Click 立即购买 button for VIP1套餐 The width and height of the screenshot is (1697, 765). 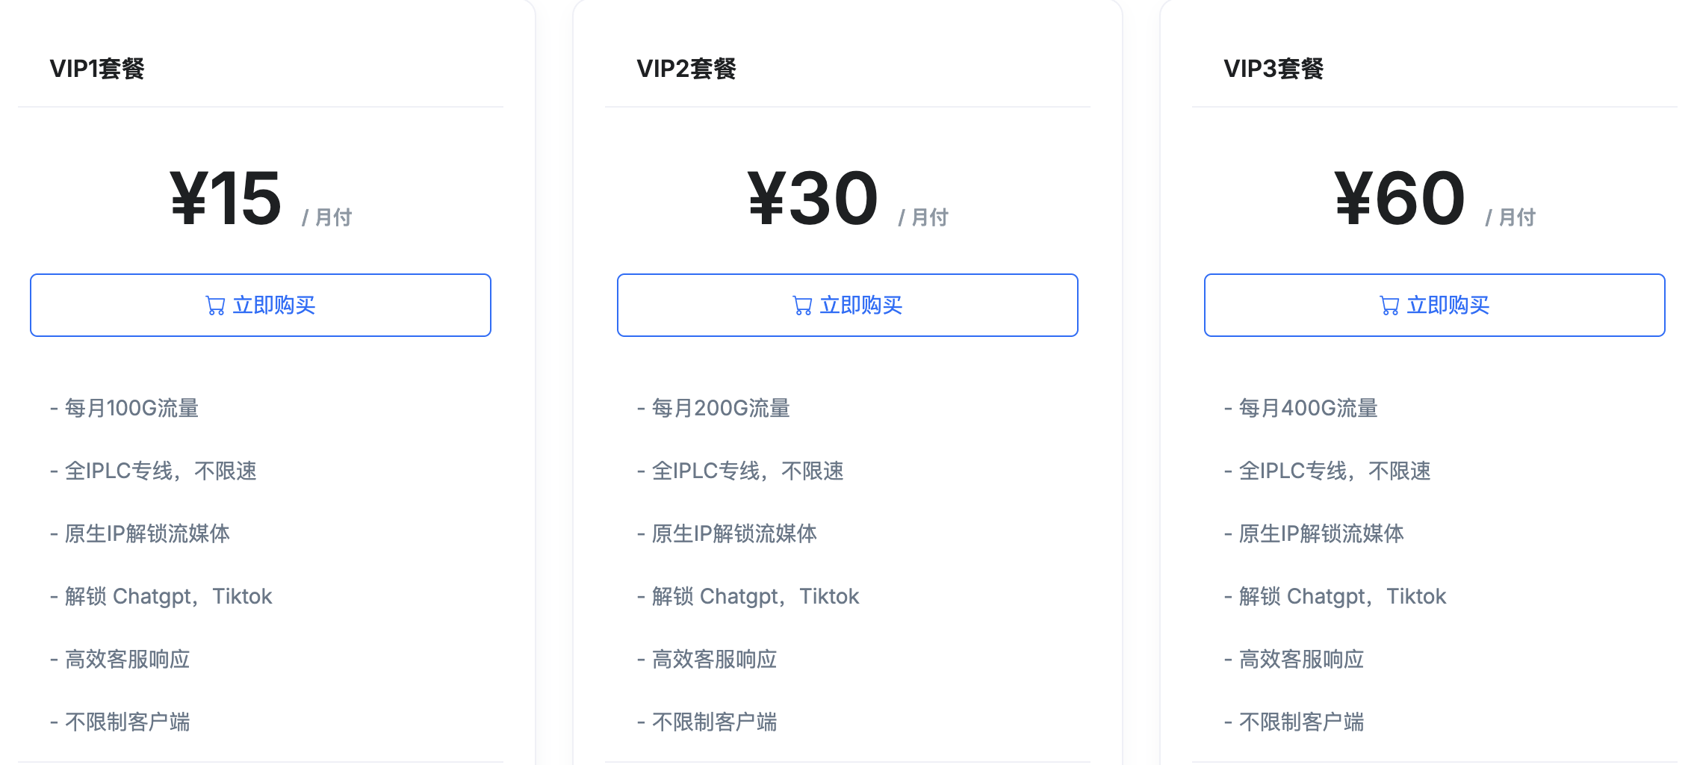coord(260,305)
